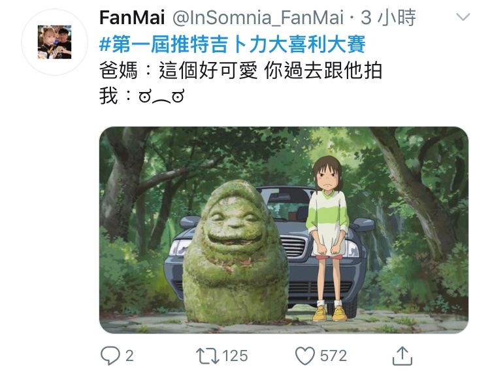Click the reply count number 2
Image resolution: width=490 pixels, height=378 pixels.
129,356
